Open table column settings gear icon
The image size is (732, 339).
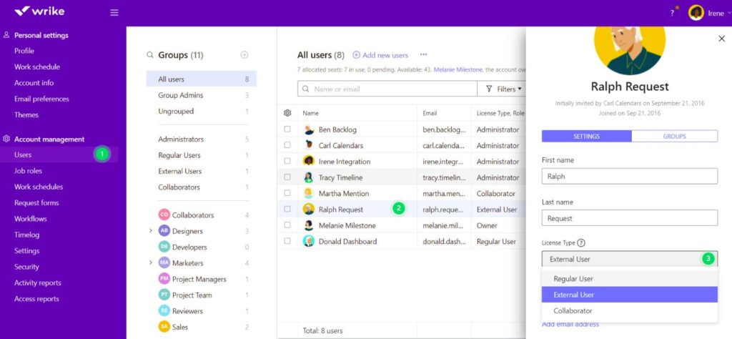[287, 113]
